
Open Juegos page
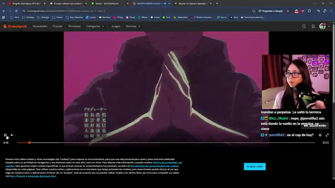tap(116, 26)
